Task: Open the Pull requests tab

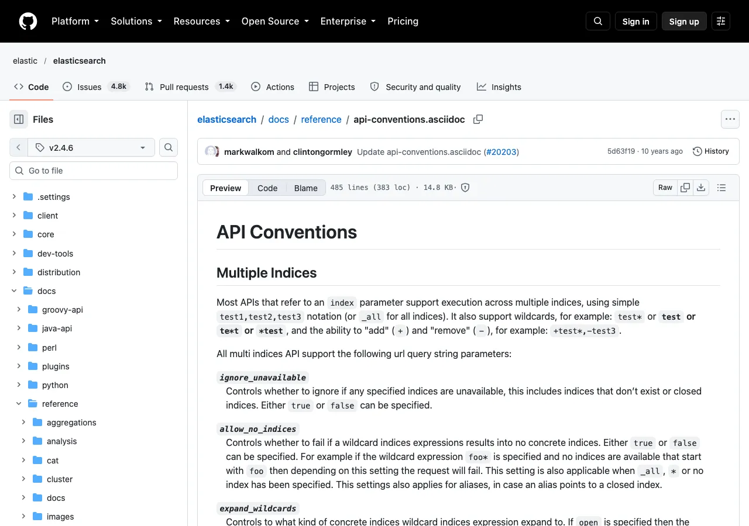Action: tap(191, 86)
